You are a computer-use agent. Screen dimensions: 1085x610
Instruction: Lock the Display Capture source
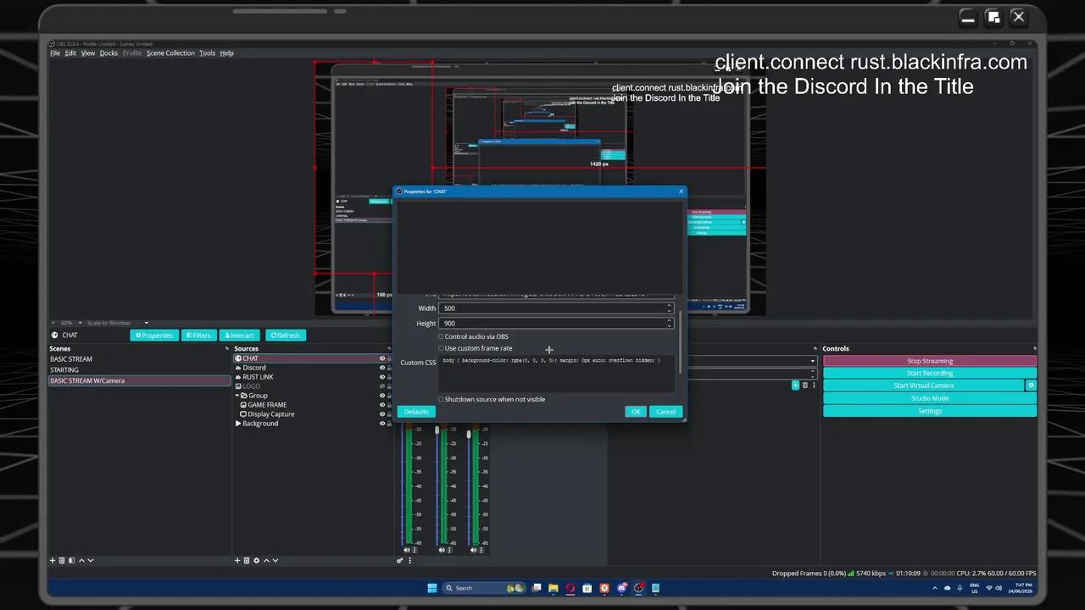390,414
